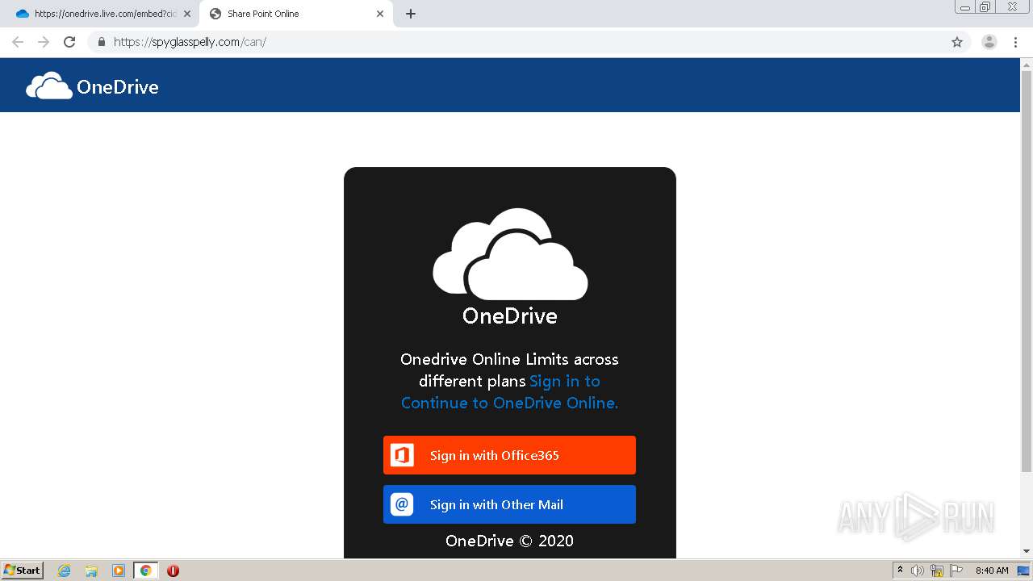Screen dimensions: 1033x581
Task: Go back with the browser back arrow
Action: tap(18, 42)
